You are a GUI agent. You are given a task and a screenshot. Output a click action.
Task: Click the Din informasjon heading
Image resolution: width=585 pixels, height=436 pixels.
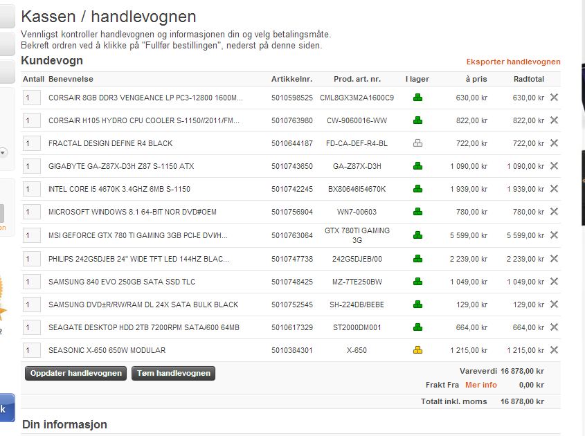point(64,424)
